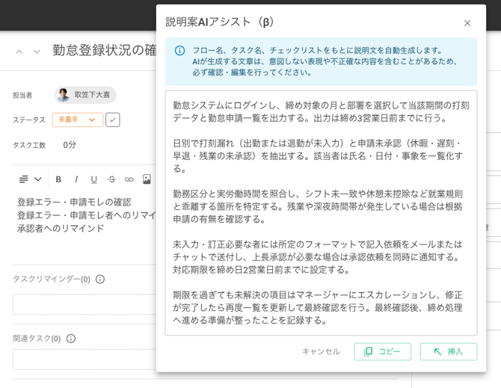Click paragraph starting 勤怠システムにログイン
The height and width of the screenshot is (388, 501).
pos(321,112)
